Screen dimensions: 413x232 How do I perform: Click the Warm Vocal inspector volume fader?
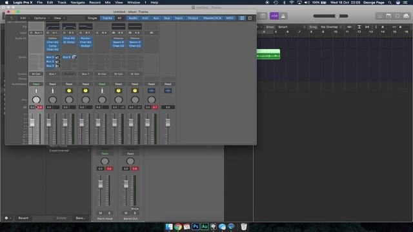[101, 184]
